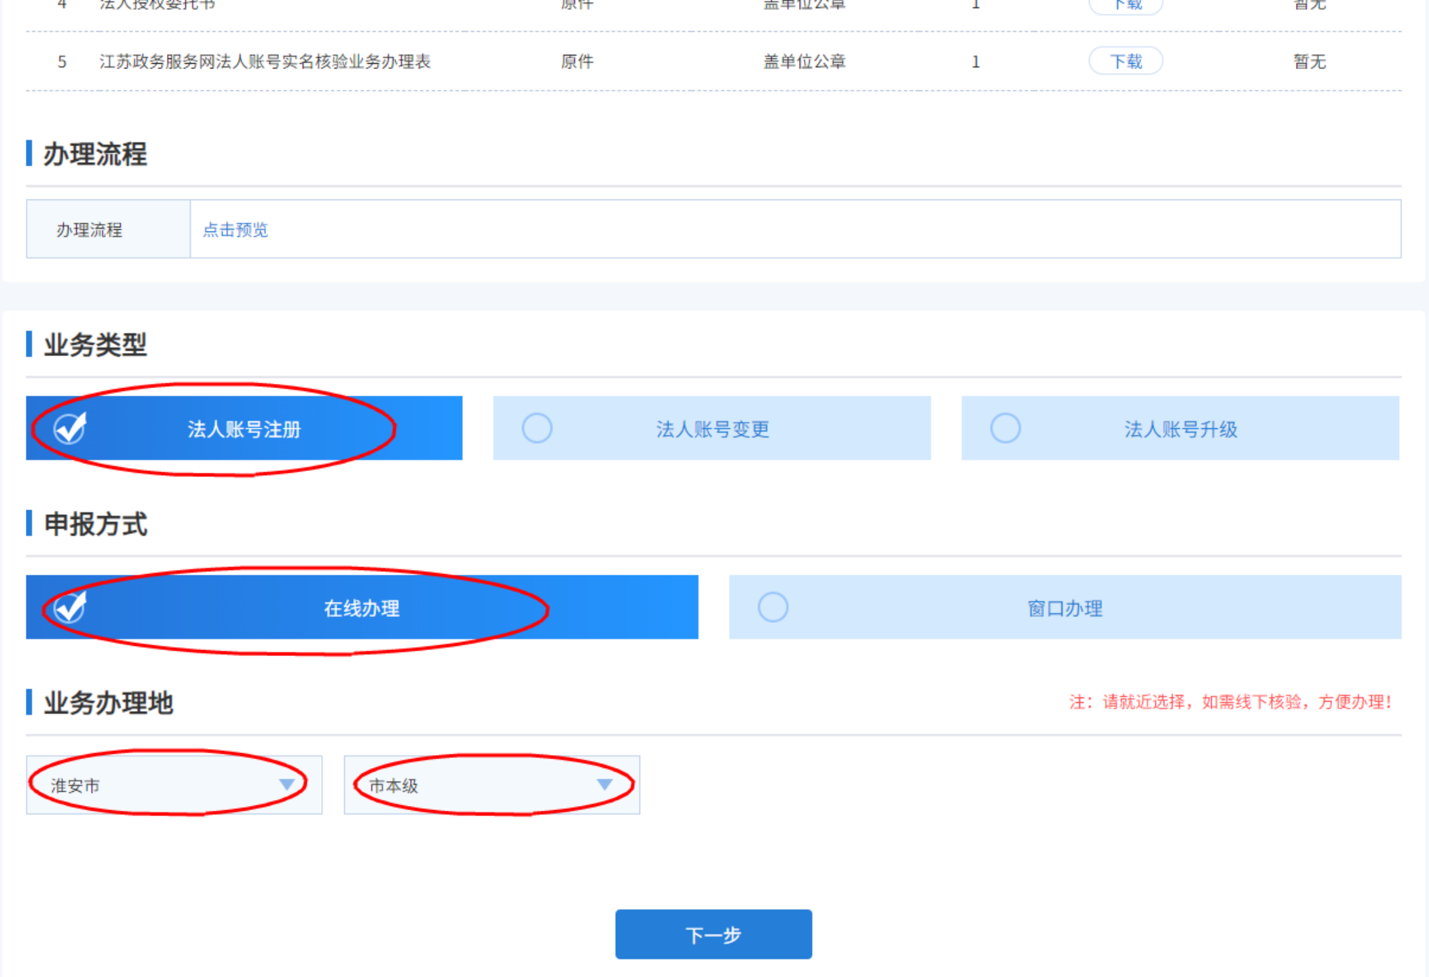Click 盖单位公章 cell in row 5
This screenshot has height=977, width=1429.
pyautogui.click(x=804, y=62)
